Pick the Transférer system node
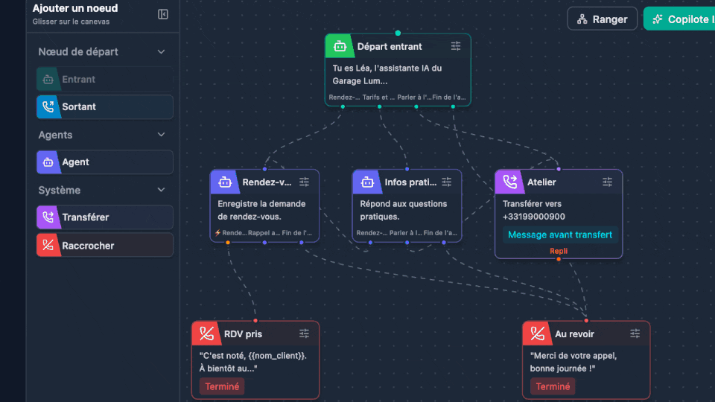715x402 pixels. coord(104,217)
